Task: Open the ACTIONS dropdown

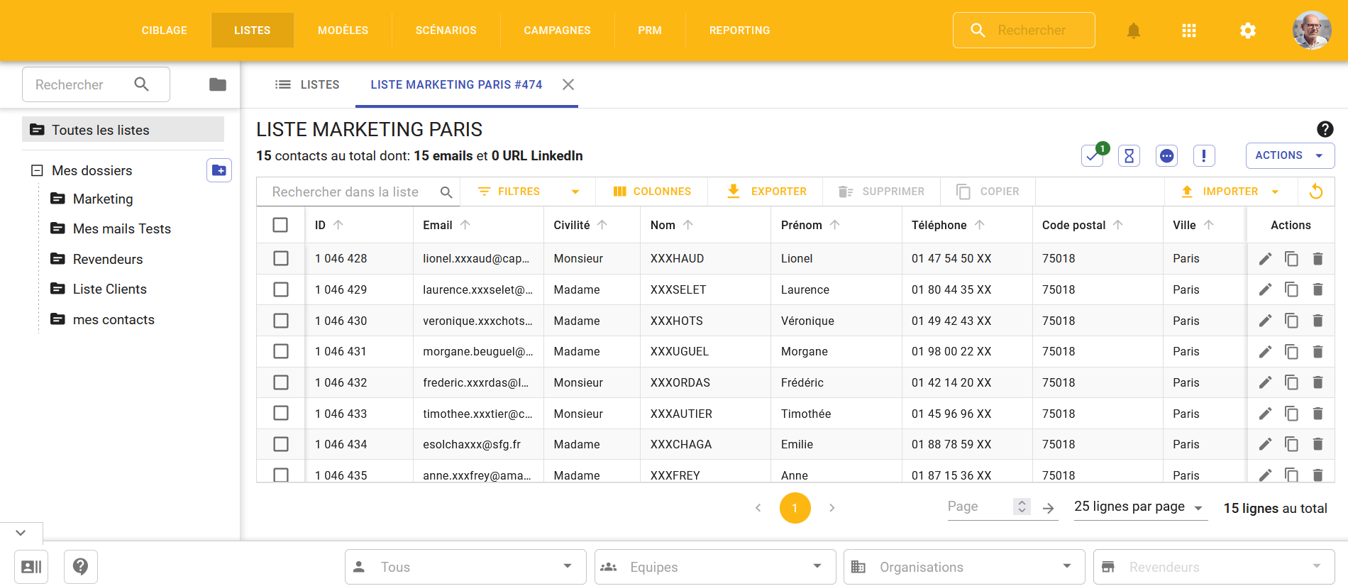Action: [x=1290, y=155]
